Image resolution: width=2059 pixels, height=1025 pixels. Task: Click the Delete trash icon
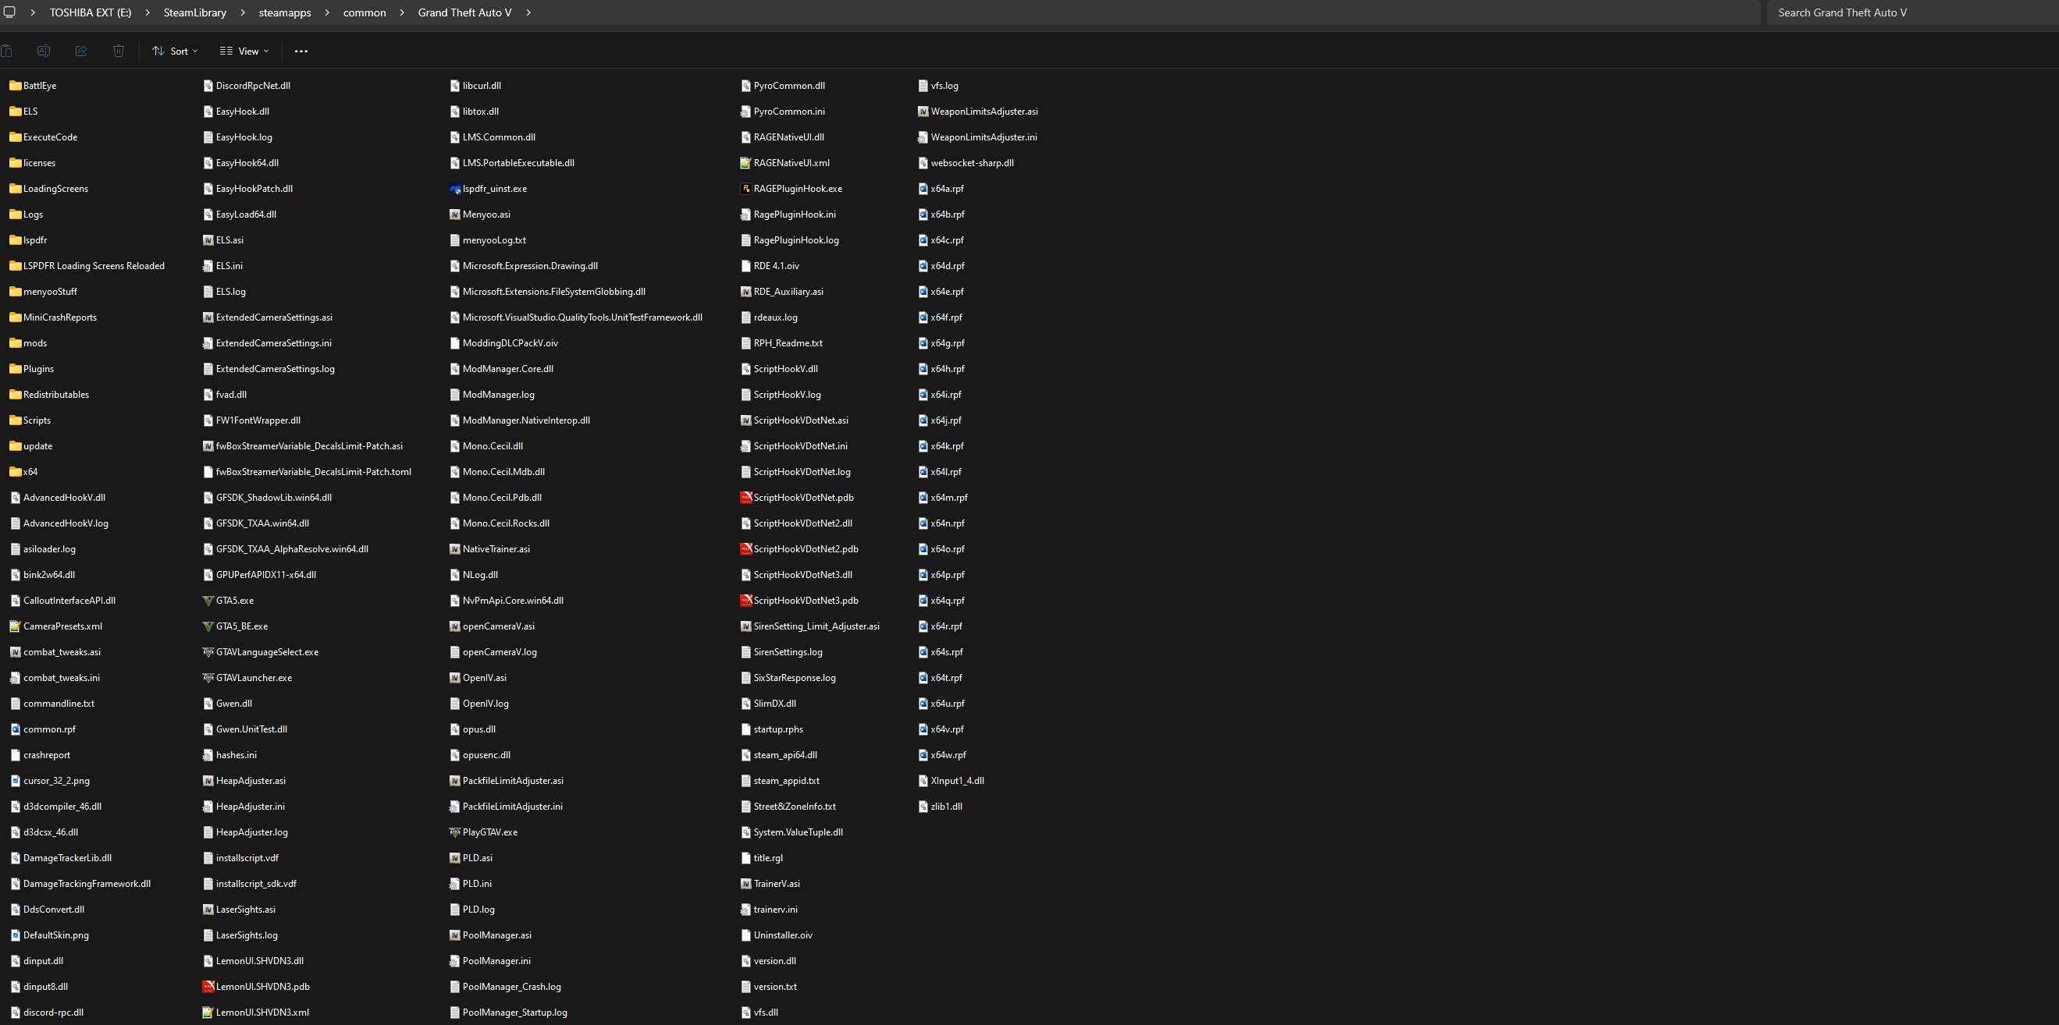pos(119,51)
